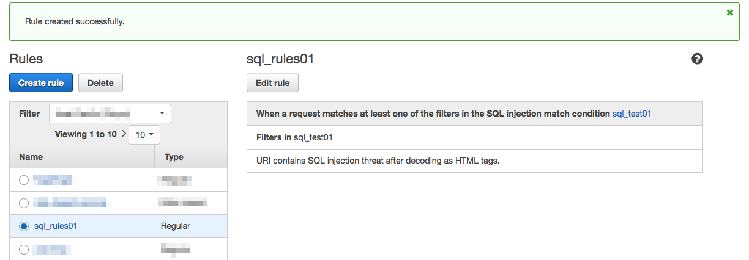Click the blurred rule name below sql_rules01

click(51, 249)
